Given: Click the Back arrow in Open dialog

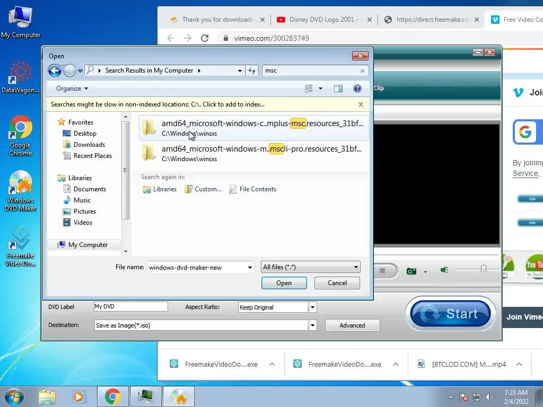Looking at the screenshot, I should (55, 70).
